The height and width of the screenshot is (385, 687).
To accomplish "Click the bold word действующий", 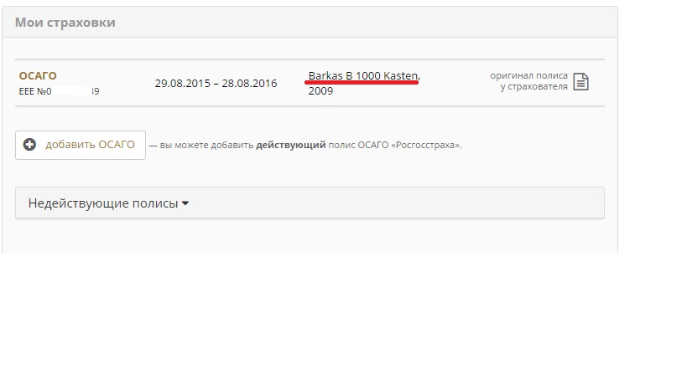I will coord(291,145).
